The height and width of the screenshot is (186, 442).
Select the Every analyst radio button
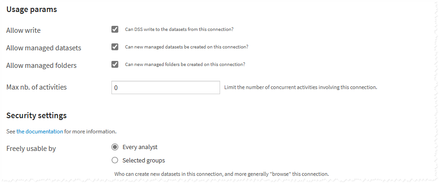coord(115,147)
